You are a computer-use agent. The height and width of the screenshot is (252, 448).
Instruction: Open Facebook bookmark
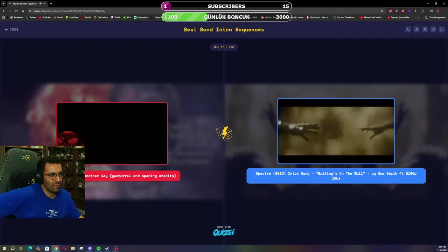(16, 17)
